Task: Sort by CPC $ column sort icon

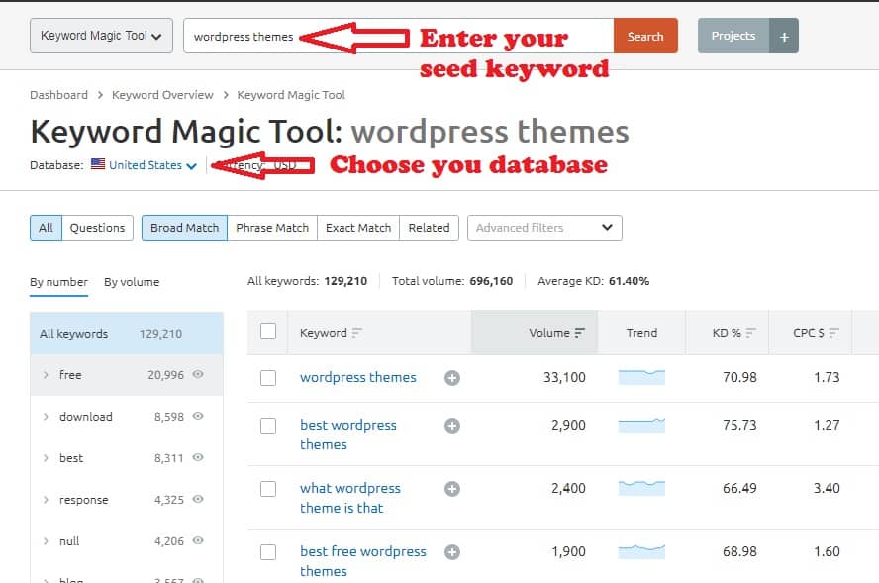Action: tap(833, 333)
